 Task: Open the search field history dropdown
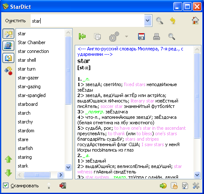[148, 21]
